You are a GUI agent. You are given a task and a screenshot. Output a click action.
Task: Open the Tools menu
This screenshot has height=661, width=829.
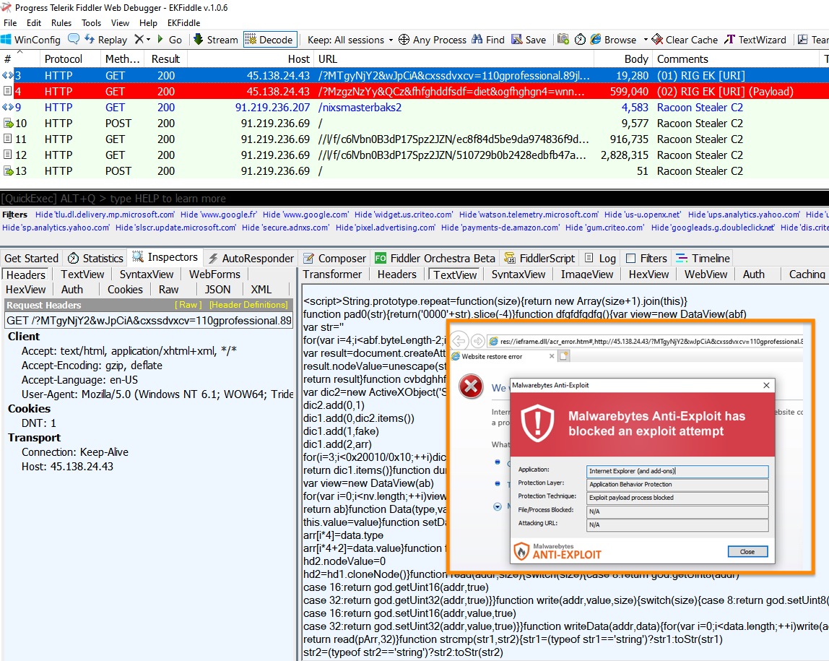[91, 22]
